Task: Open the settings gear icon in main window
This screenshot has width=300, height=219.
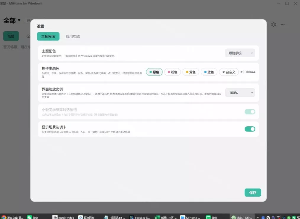Action: 274,24
